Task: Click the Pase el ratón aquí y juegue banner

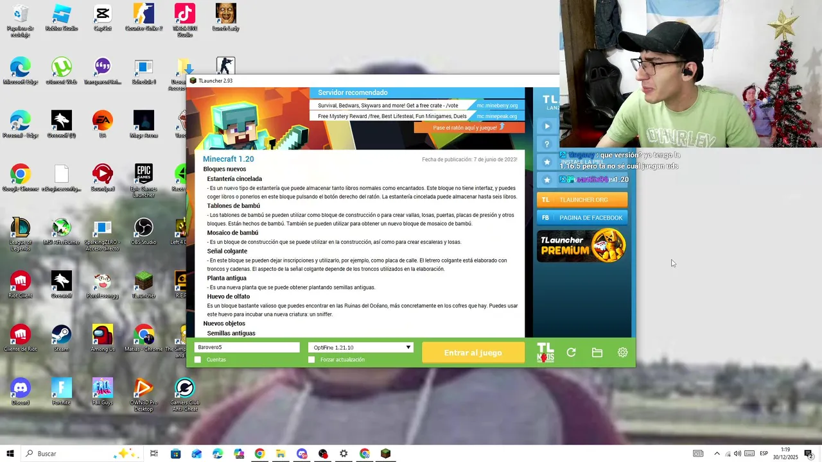Action: 469,128
